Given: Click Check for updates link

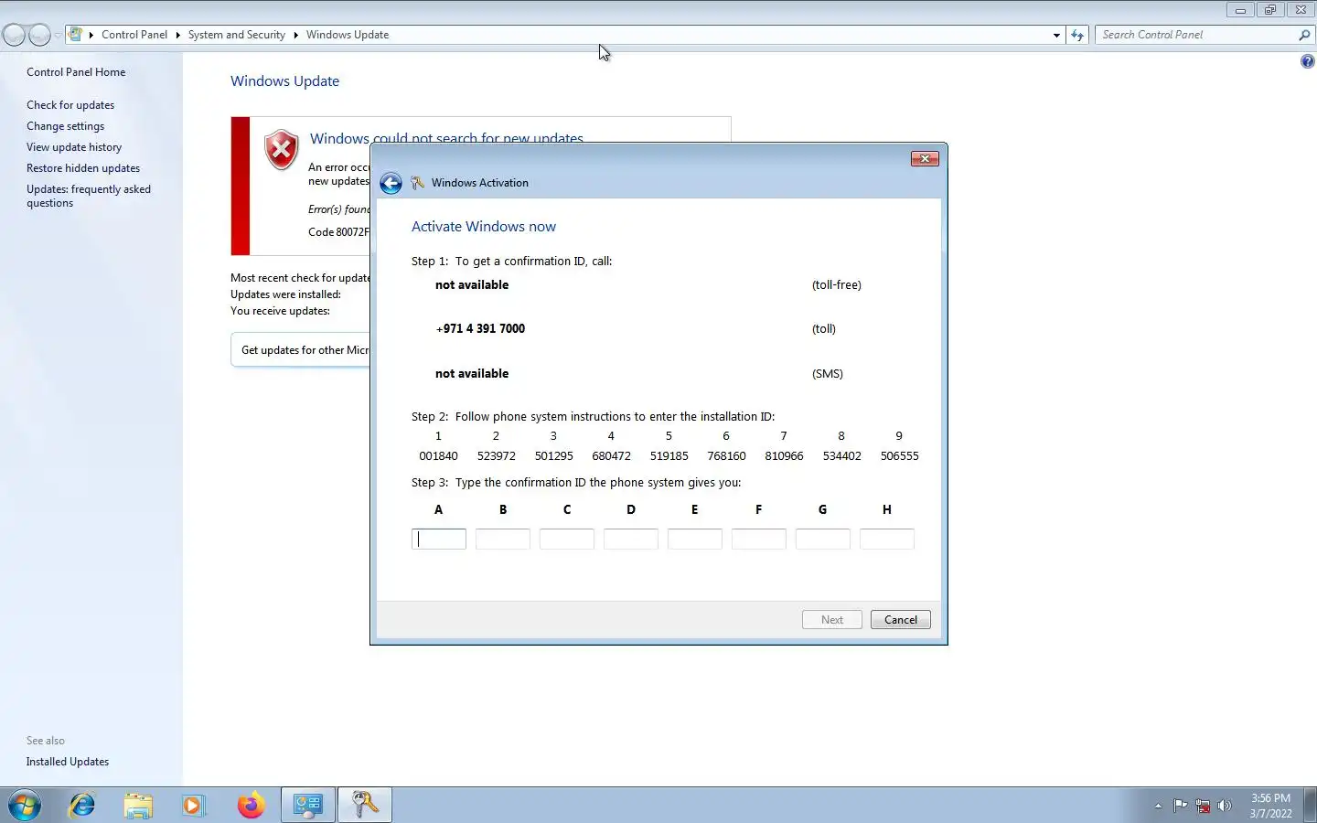Looking at the screenshot, I should pyautogui.click(x=70, y=105).
